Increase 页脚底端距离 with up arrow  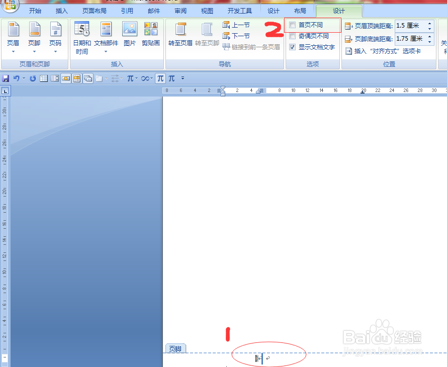[x=429, y=37]
